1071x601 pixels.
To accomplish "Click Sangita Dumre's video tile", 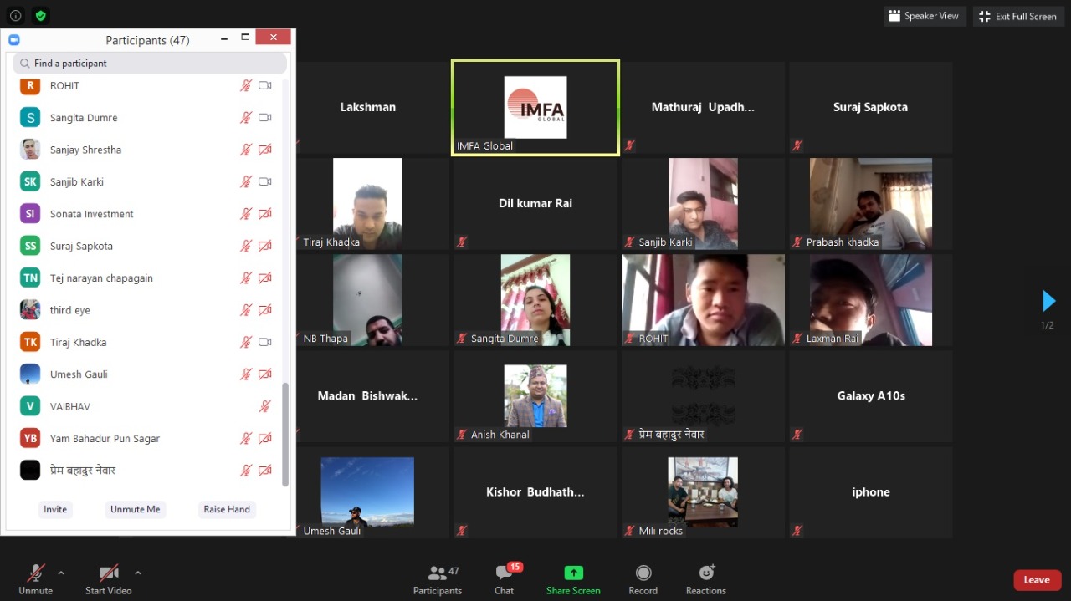I will (535, 300).
